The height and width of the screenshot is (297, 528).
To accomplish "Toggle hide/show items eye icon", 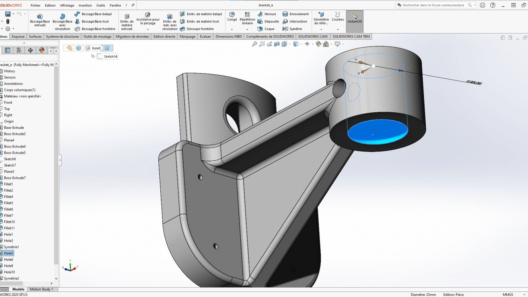I will point(307,44).
